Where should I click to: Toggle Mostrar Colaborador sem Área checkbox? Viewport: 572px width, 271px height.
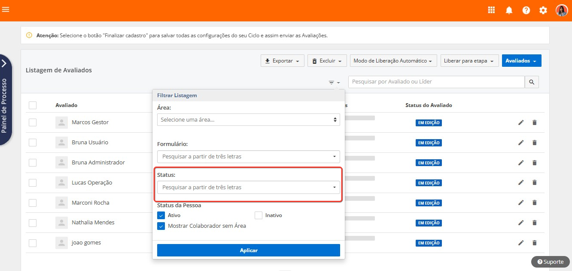point(161,226)
